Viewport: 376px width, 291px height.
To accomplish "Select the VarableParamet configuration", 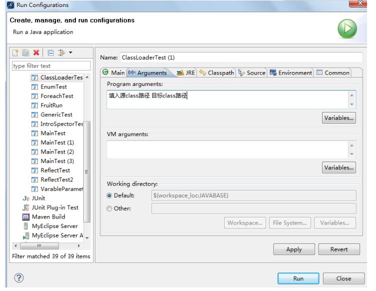I will [x=57, y=189].
